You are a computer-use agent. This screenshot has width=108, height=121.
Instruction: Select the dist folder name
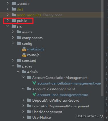point(20,9)
